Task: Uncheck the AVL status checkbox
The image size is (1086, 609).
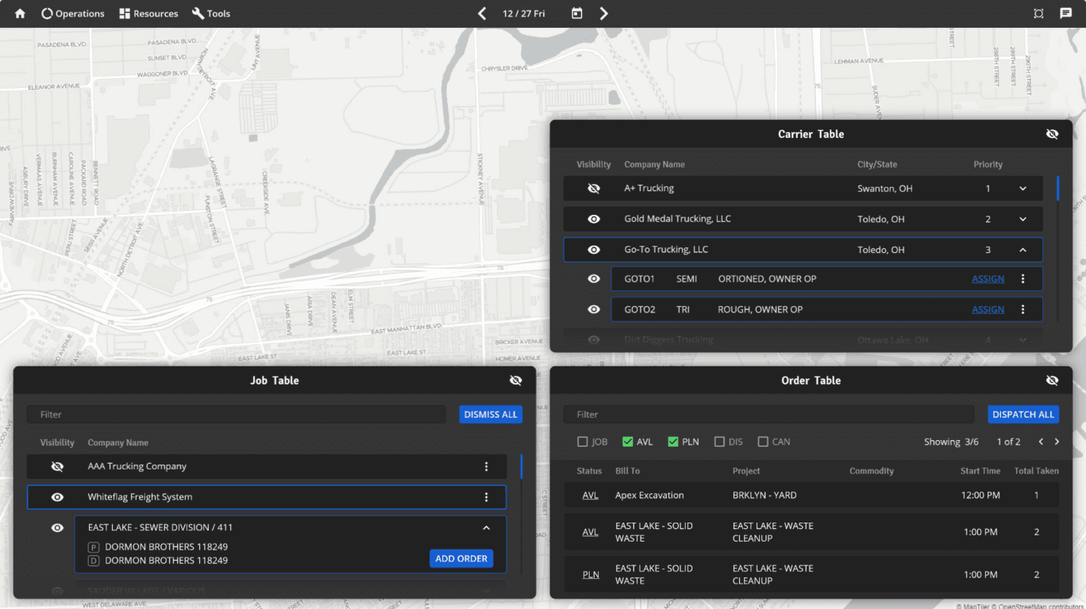Action: [x=628, y=442]
